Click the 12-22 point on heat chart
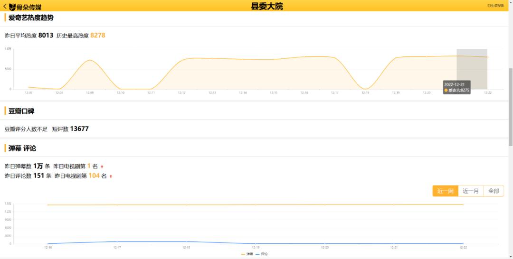 487,57
